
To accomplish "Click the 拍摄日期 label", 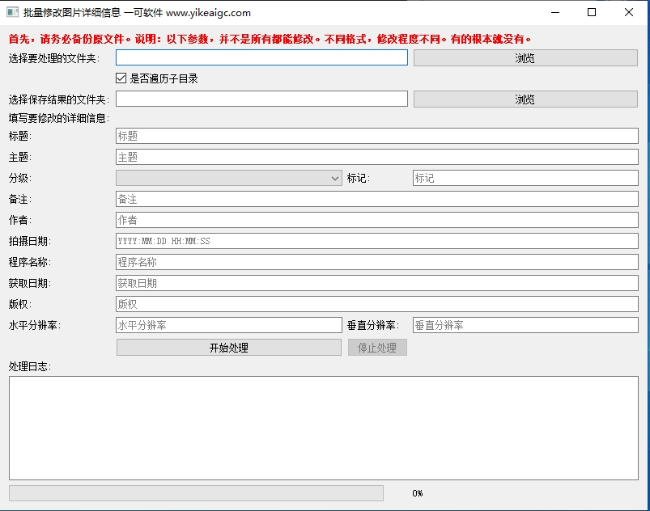I will 29,241.
